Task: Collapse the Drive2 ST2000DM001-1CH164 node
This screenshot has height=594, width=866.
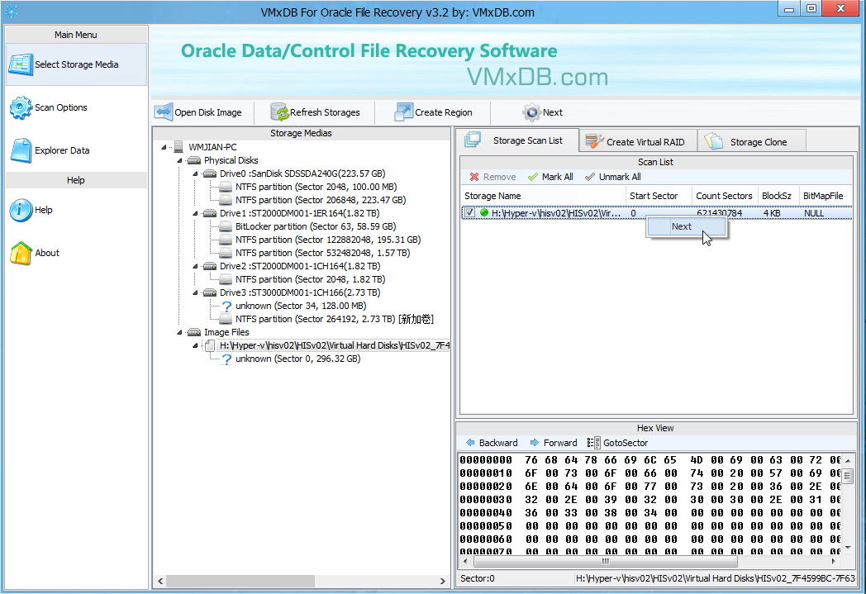Action: click(195, 267)
